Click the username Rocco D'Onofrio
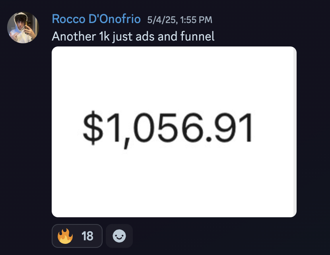This screenshot has width=330, height=255. (x=96, y=19)
